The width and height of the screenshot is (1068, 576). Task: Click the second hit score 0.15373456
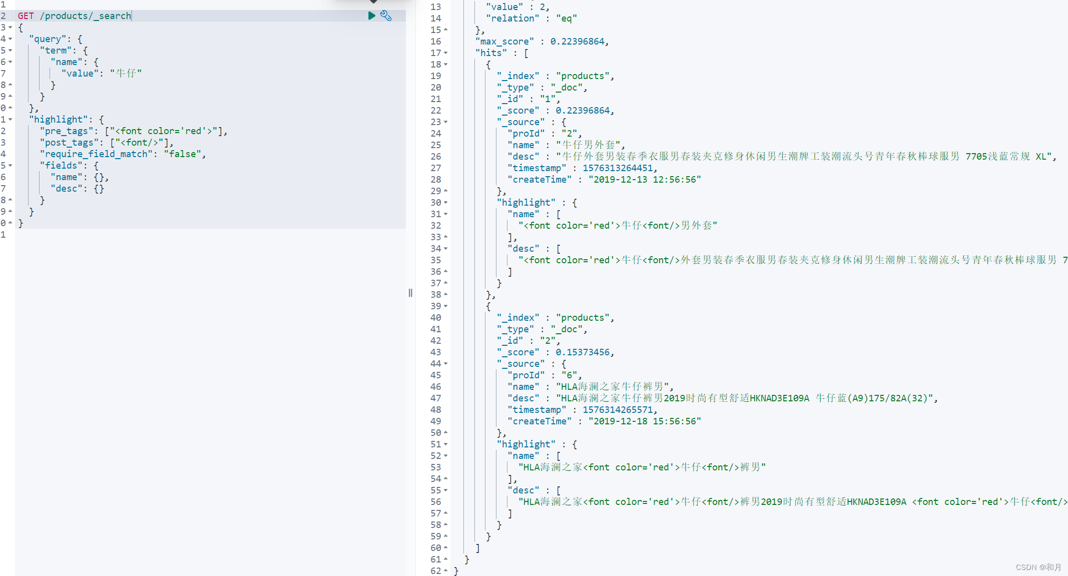click(x=583, y=352)
